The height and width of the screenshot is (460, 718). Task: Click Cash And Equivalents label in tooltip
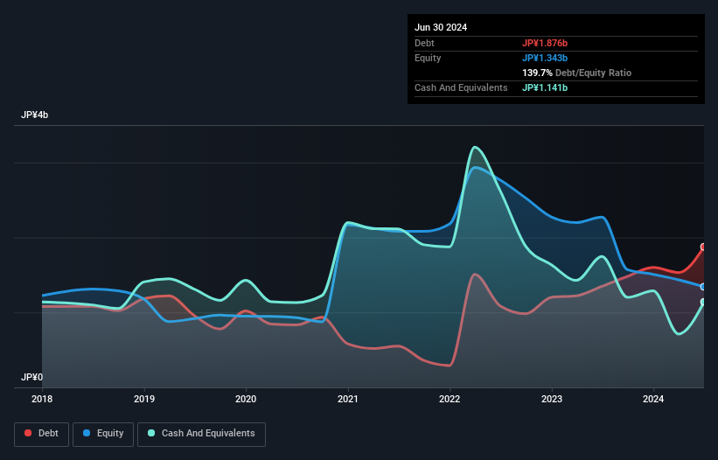(461, 87)
